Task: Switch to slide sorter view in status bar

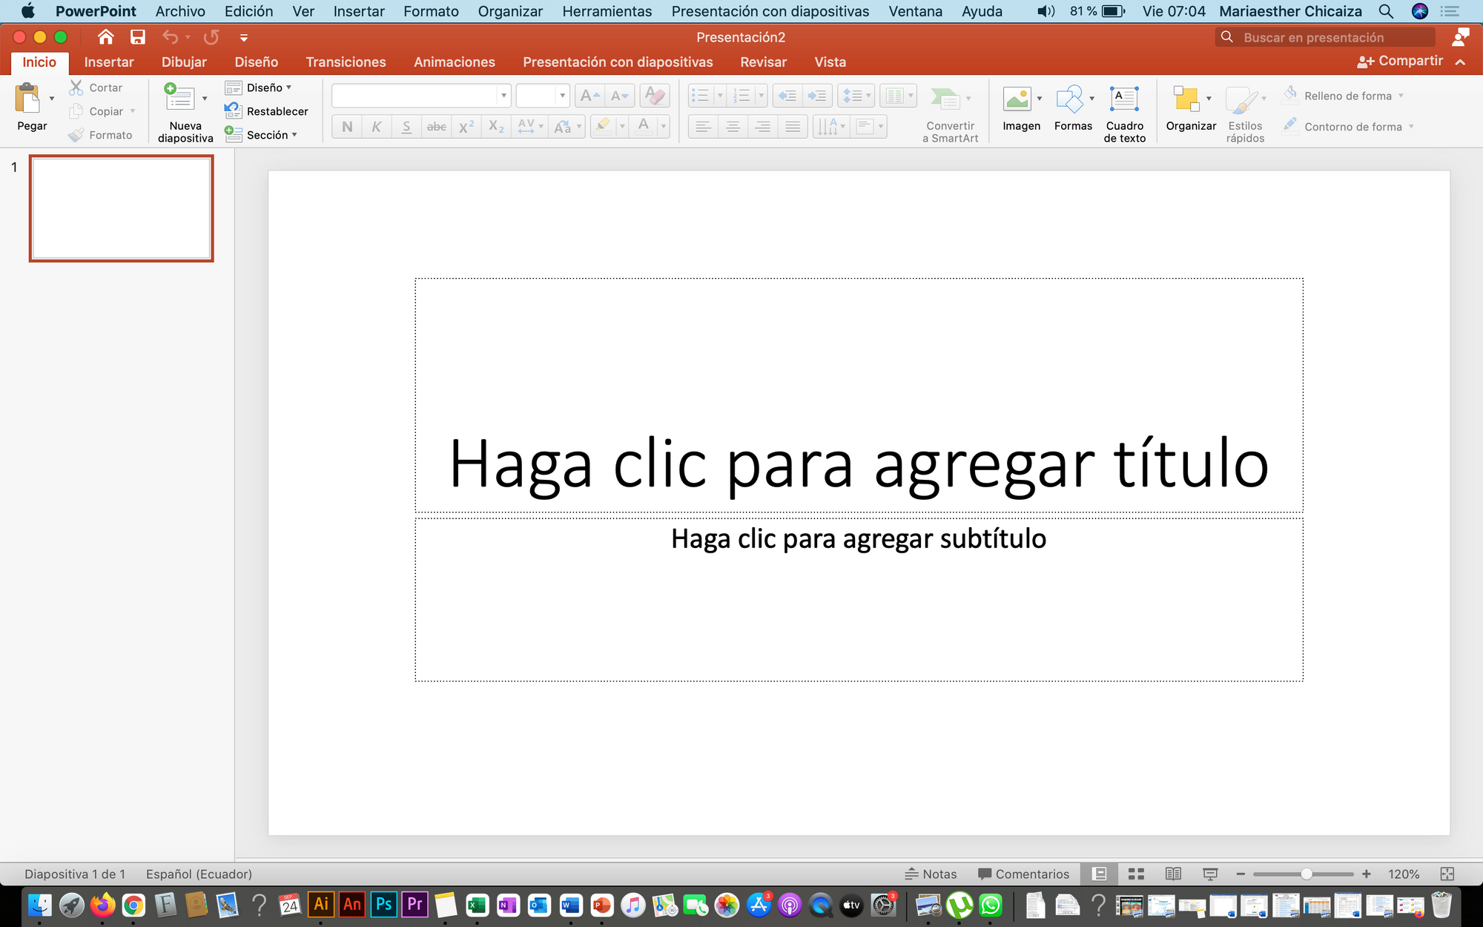Action: 1135,874
